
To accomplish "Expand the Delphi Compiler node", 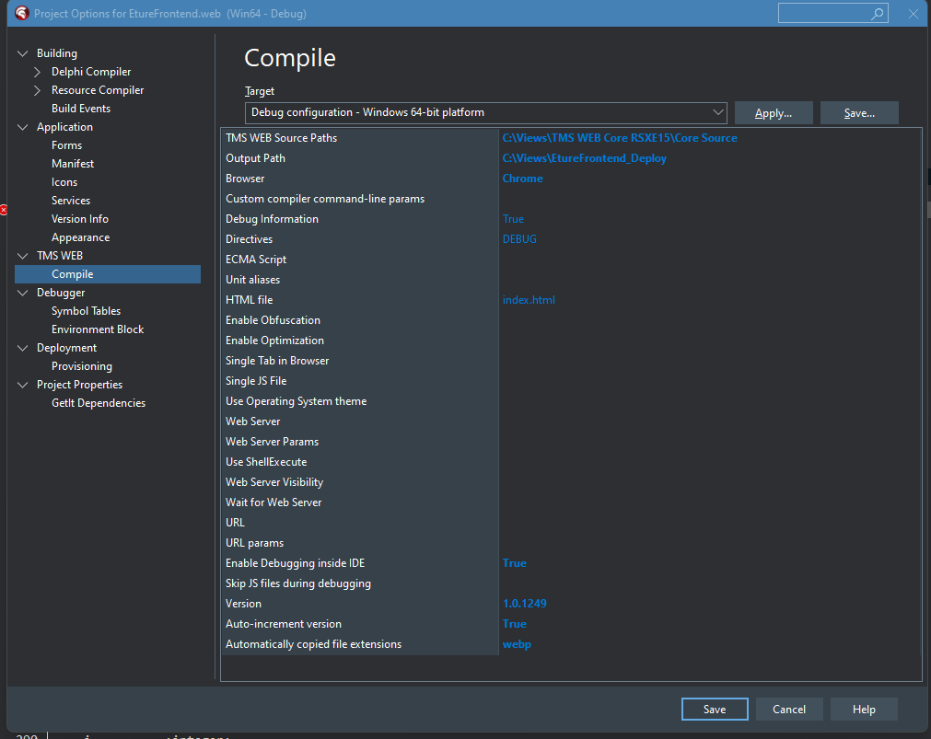I will coord(38,72).
